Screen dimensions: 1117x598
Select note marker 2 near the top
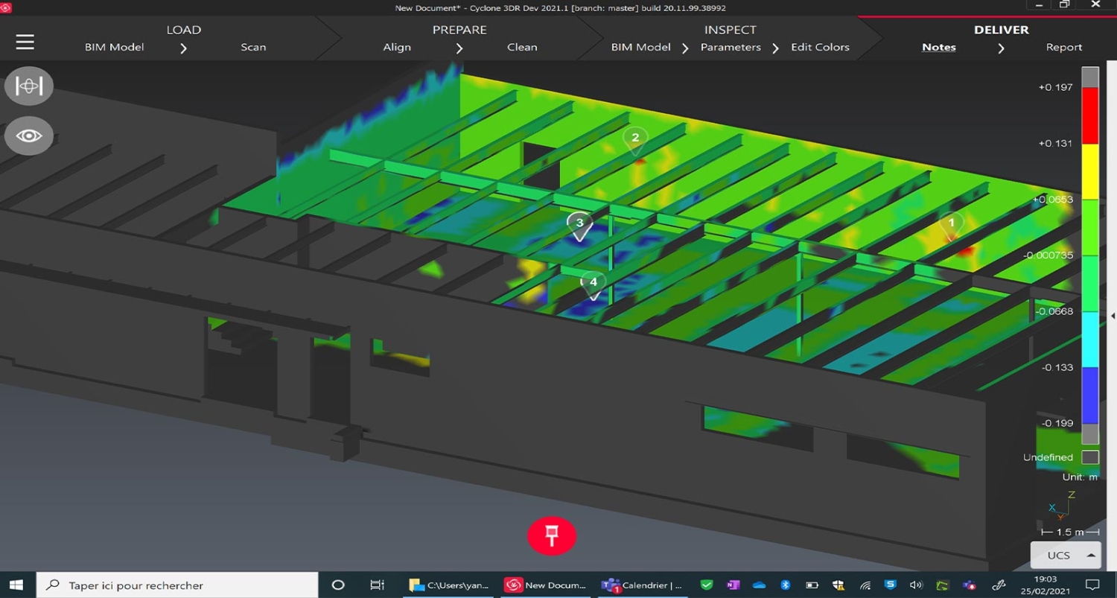(x=635, y=139)
